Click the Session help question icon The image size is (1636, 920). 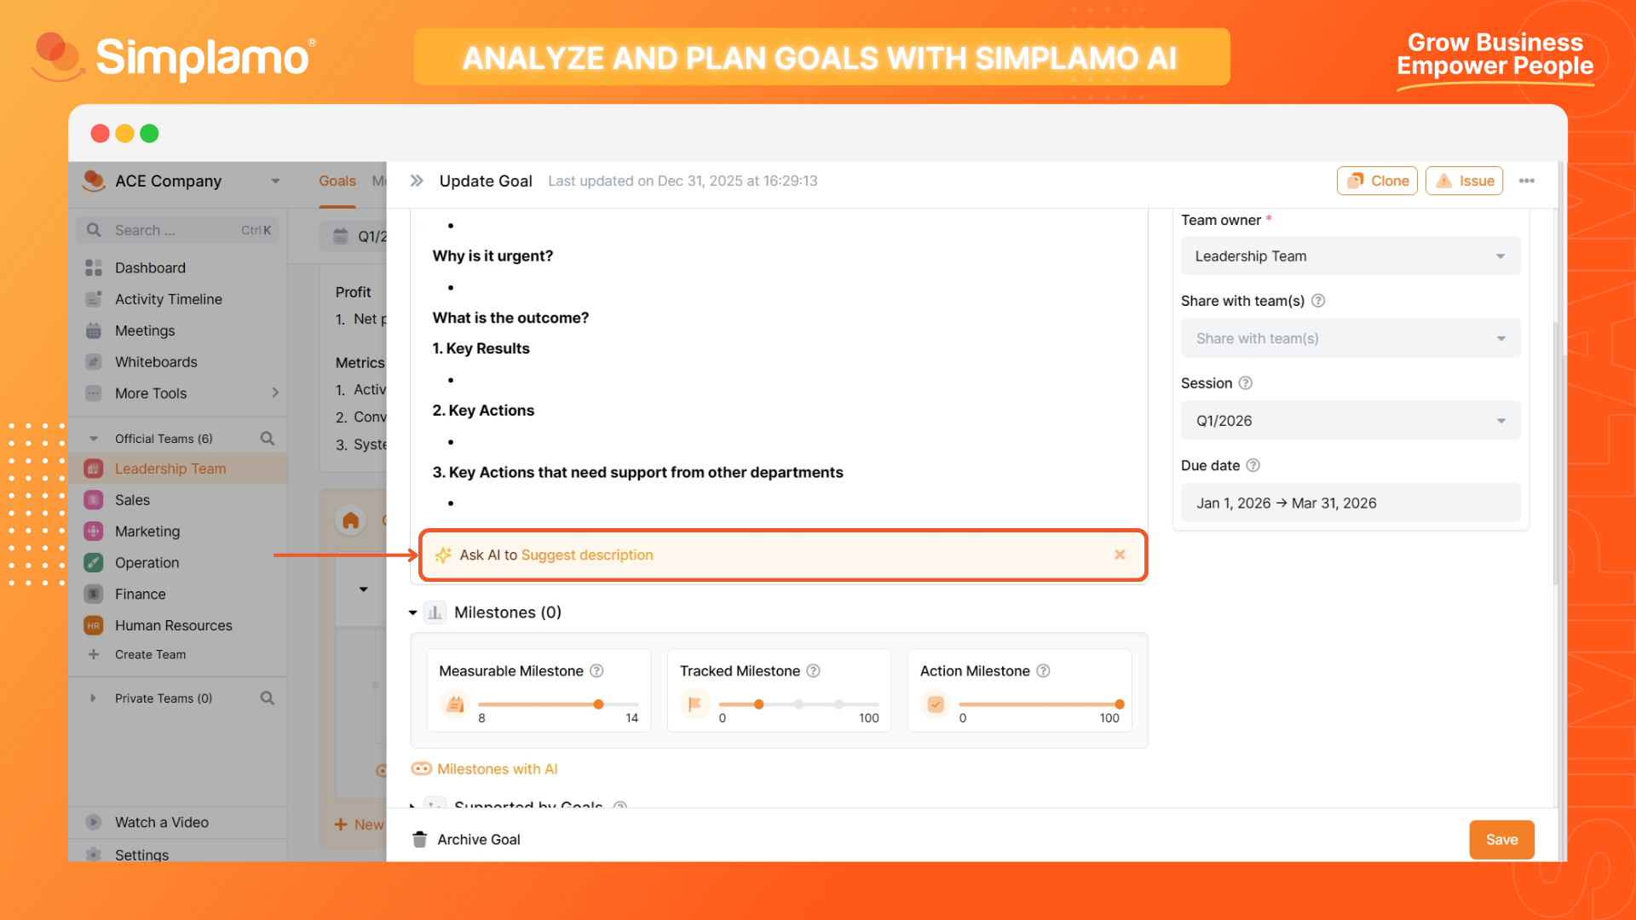tap(1245, 383)
